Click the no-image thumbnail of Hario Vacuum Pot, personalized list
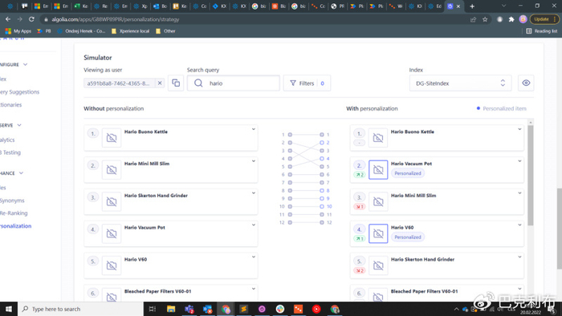This screenshot has width=562, height=316. point(378,170)
